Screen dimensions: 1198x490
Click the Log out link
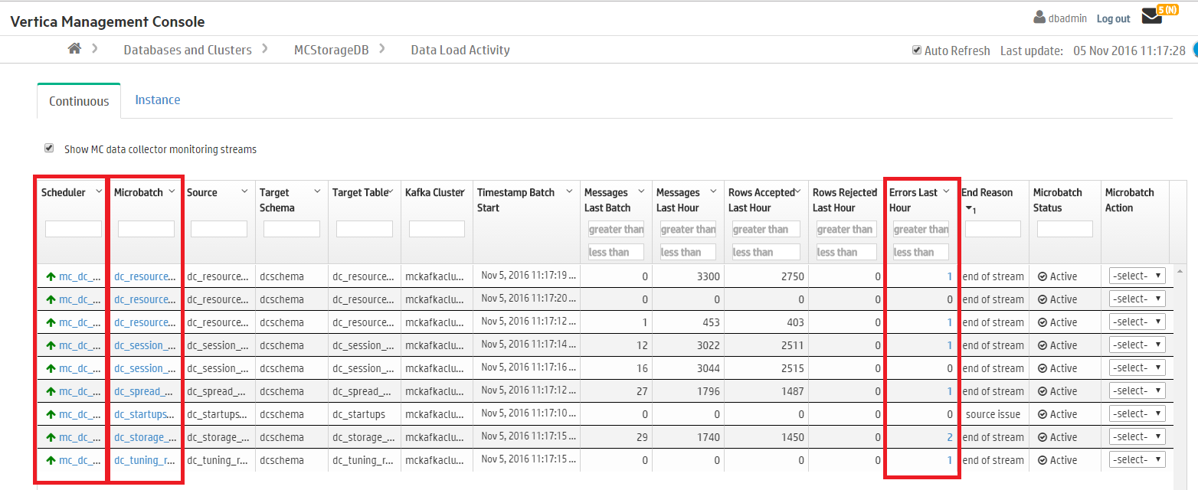pyautogui.click(x=1113, y=18)
